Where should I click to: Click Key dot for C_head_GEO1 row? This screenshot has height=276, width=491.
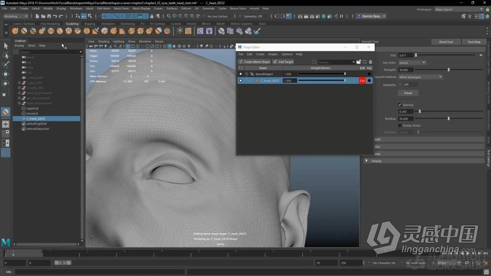click(370, 81)
